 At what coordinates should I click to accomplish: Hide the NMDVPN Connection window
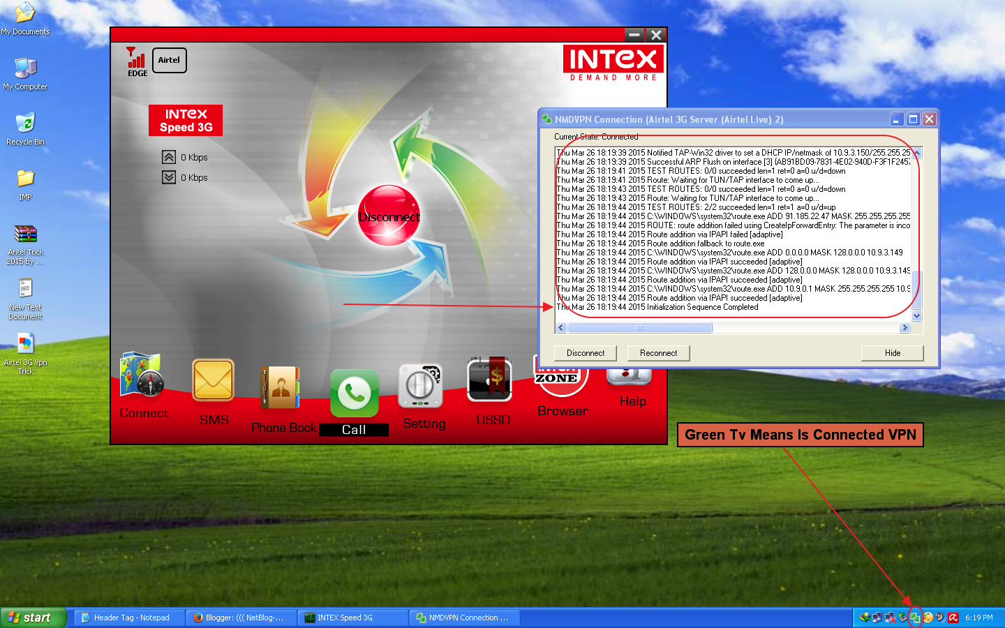[893, 353]
